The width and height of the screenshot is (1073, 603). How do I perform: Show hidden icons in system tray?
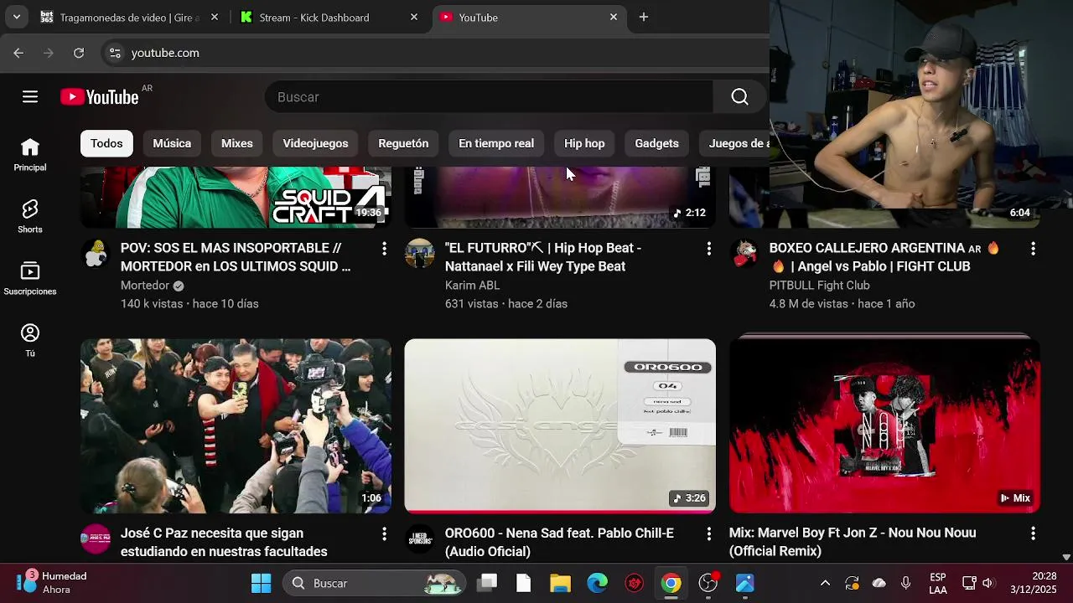point(825,583)
